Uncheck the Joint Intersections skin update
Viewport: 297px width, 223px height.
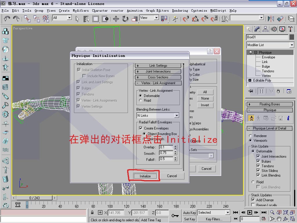point(258,156)
